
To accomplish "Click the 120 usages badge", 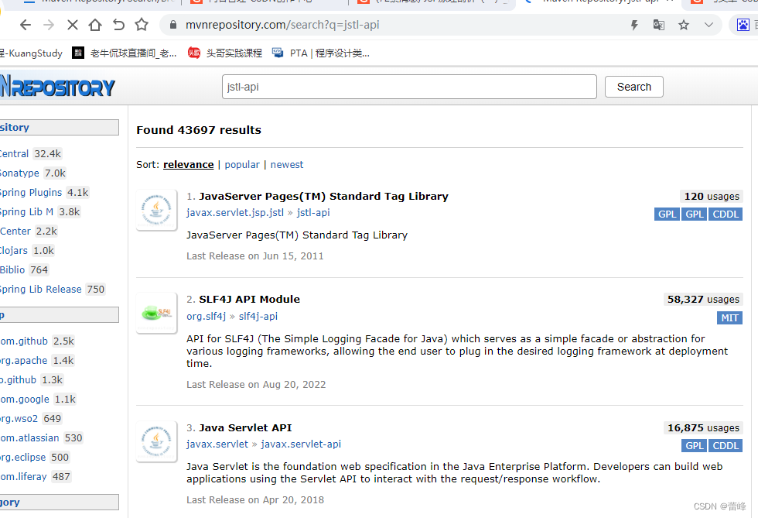I will coord(712,196).
